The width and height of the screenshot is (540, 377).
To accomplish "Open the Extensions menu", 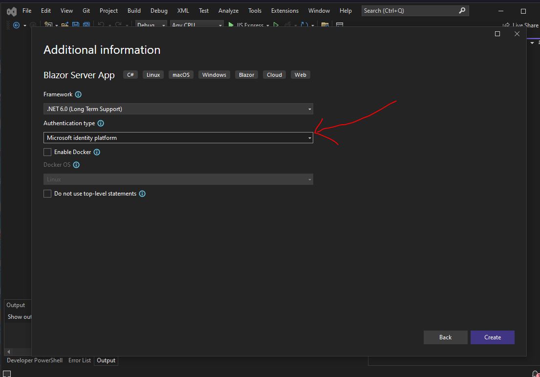I will [x=285, y=11].
